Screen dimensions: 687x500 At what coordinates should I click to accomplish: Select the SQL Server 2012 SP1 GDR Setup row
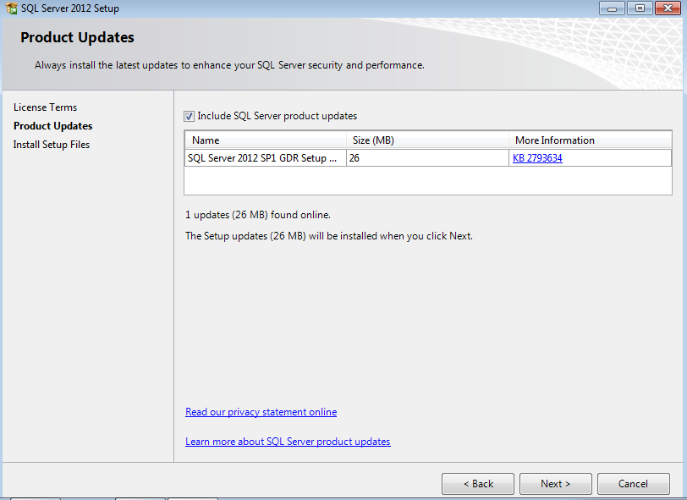[262, 158]
